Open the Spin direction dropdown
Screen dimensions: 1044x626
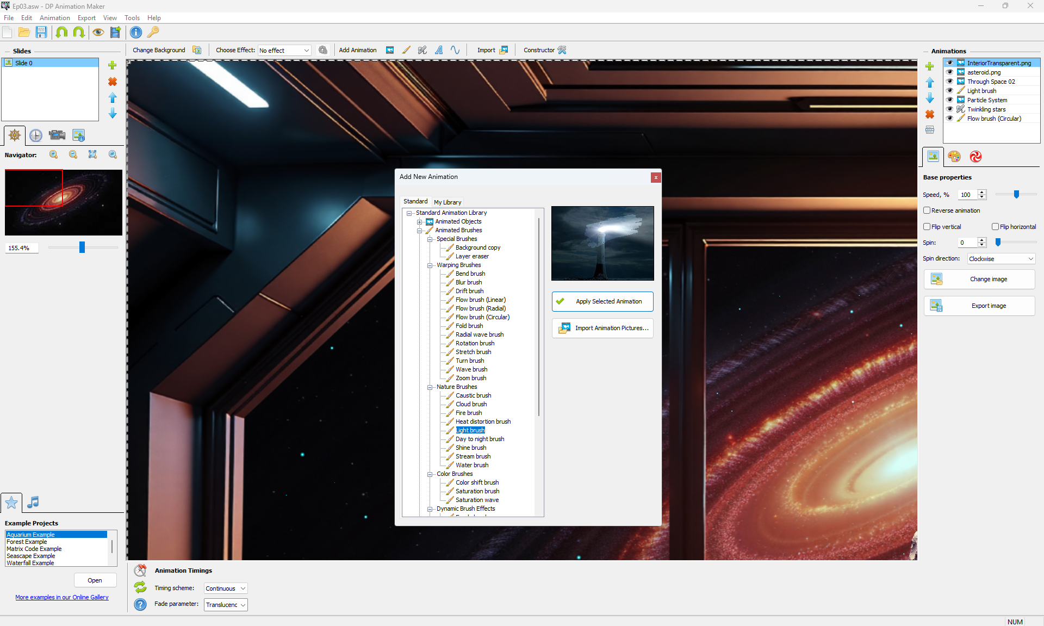[1000, 259]
